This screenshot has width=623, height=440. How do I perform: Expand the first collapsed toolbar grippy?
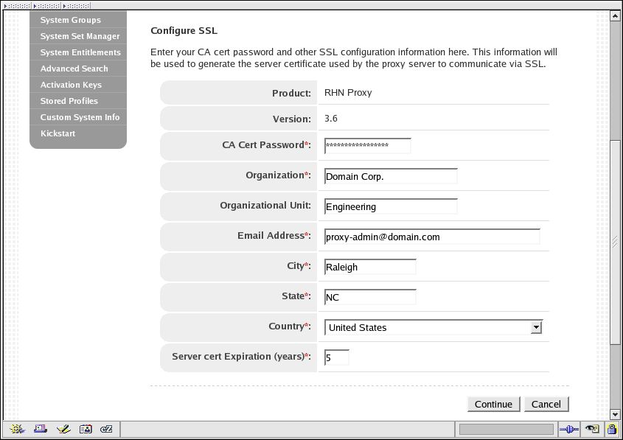[x=16, y=5]
